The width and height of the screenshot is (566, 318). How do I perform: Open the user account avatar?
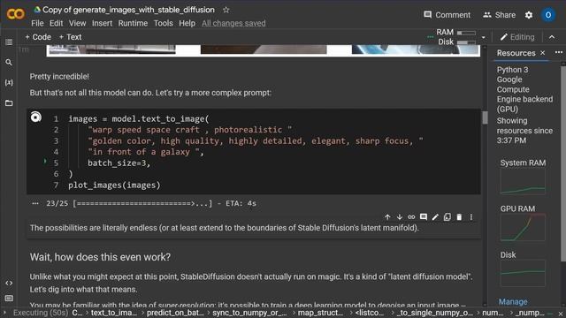pyautogui.click(x=548, y=15)
